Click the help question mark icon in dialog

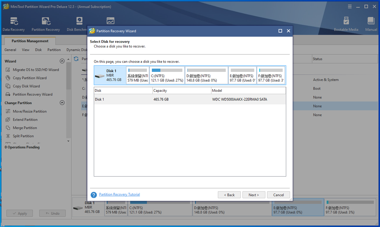coord(94,194)
